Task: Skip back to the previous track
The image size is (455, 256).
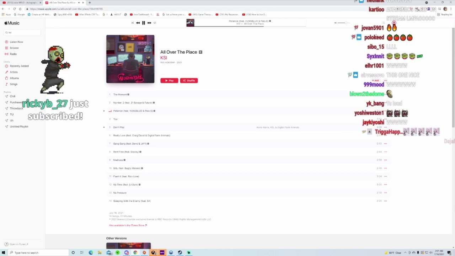Action: pyautogui.click(x=138, y=23)
